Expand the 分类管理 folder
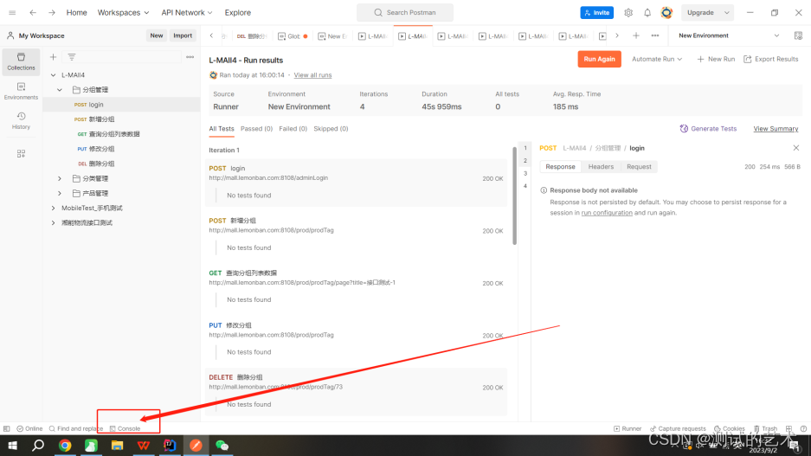This screenshot has width=811, height=456. click(x=60, y=179)
